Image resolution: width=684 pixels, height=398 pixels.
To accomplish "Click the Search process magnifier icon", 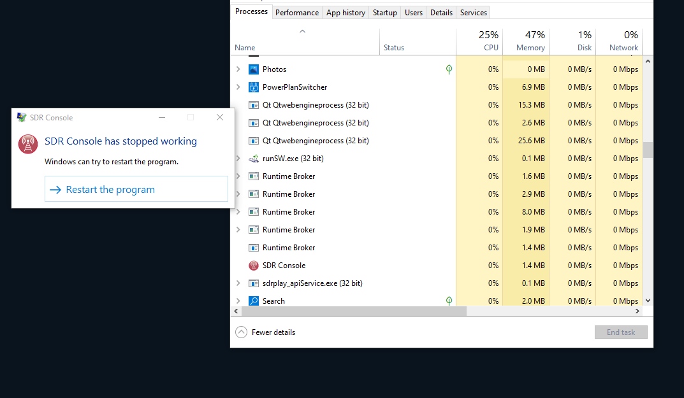I will pos(253,301).
